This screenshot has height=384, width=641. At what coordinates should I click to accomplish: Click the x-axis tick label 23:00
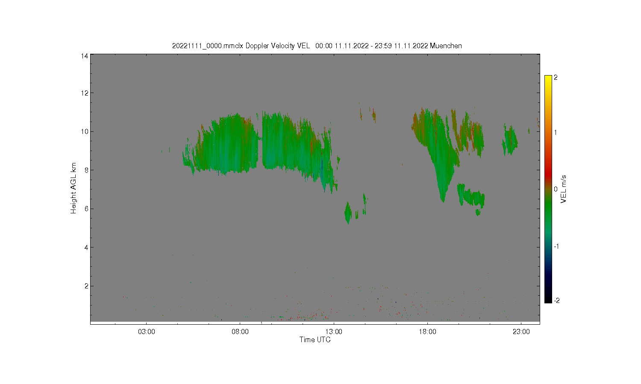click(521, 332)
